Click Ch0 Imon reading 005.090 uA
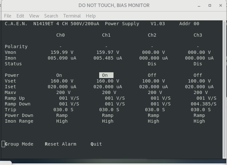This screenshot has width=227, height=165. [x=62, y=58]
